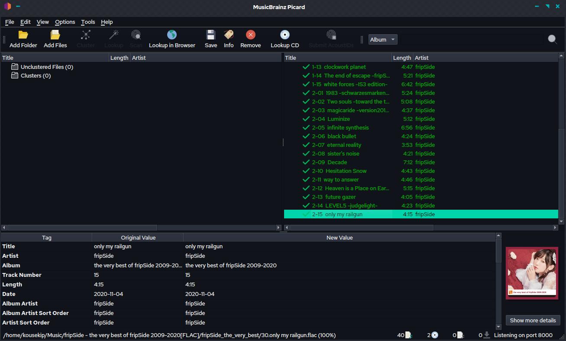Click the search text input field
The width and height of the screenshot is (566, 341).
470,39
